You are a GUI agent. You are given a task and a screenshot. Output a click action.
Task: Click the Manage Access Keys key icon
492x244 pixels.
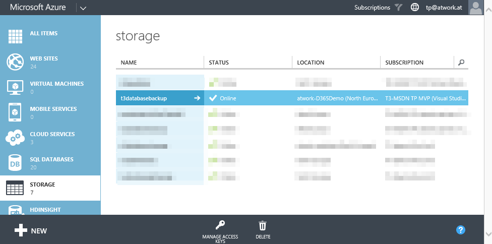[220, 225]
